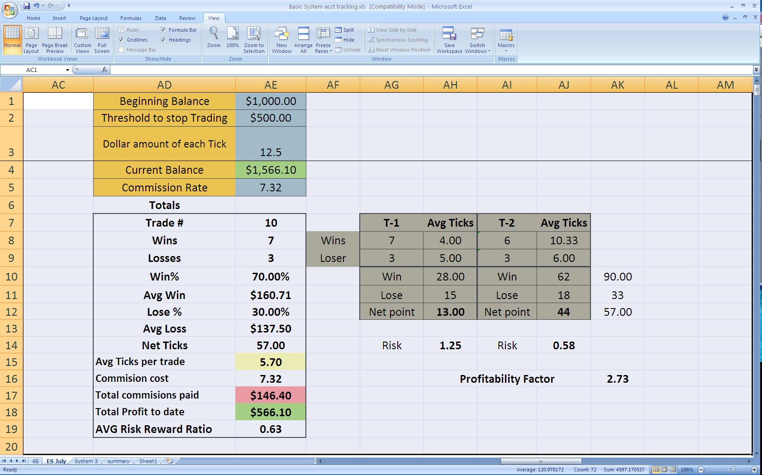This screenshot has width=762, height=475.
Task: Switch to Page Layout view
Action: pos(31,40)
